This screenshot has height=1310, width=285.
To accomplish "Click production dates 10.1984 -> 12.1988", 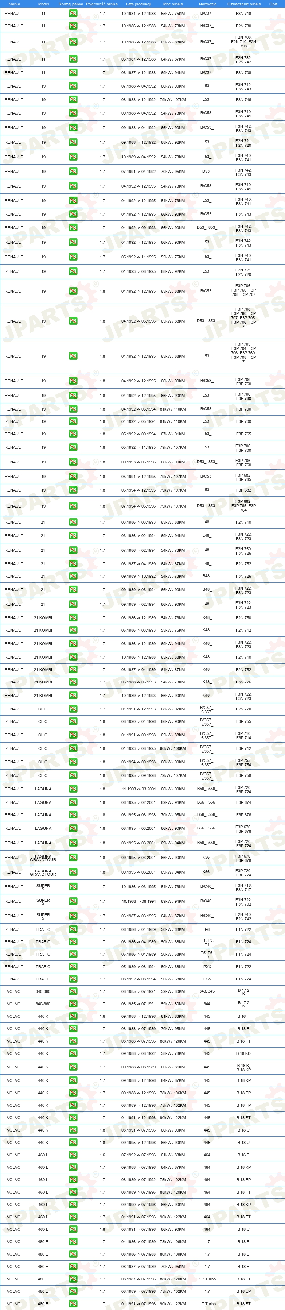I will point(138,14).
